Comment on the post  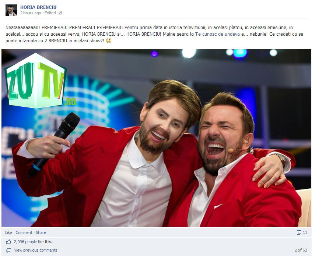pyautogui.click(x=24, y=232)
